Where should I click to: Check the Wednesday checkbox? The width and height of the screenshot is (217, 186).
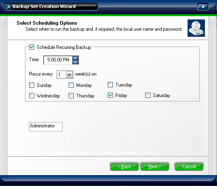32,95
